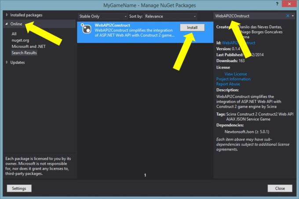Select page 1 of results
Viewport: 299px width, 199px height.
click(145, 175)
